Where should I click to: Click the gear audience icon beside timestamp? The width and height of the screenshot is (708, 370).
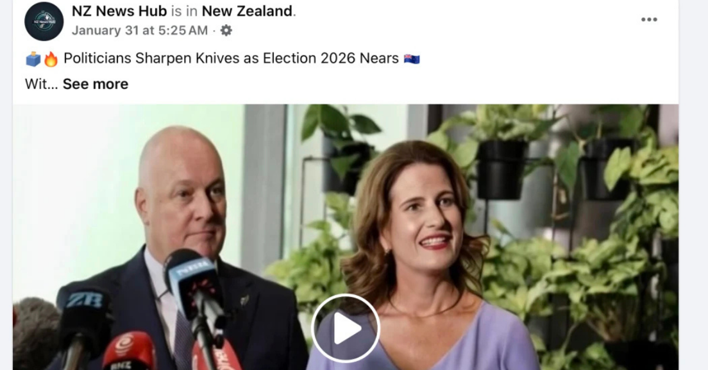coord(226,30)
